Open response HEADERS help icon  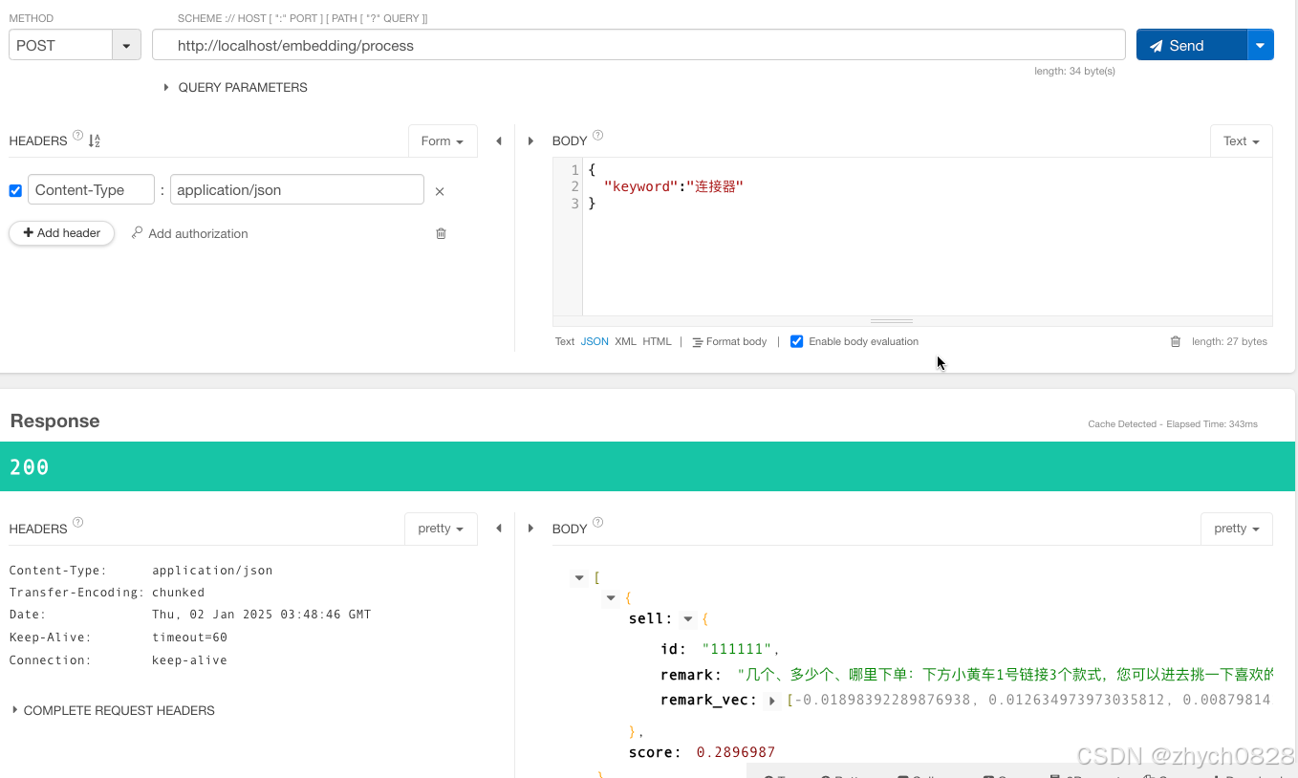[x=77, y=523]
